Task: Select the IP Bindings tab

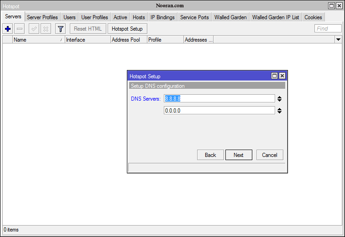Action: coord(162,17)
